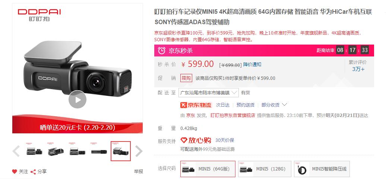Viewport: 386px width, 179px height.
Task: Click the 降价通知 price alert link
Action: (252, 65)
